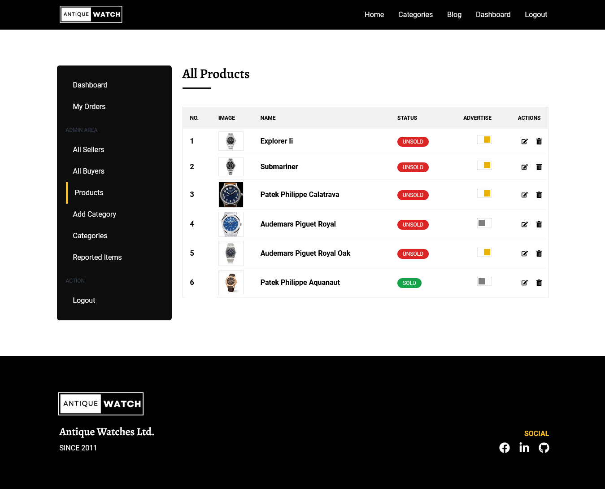Open the LinkedIn icon in footer
605x489 pixels.
coord(524,448)
